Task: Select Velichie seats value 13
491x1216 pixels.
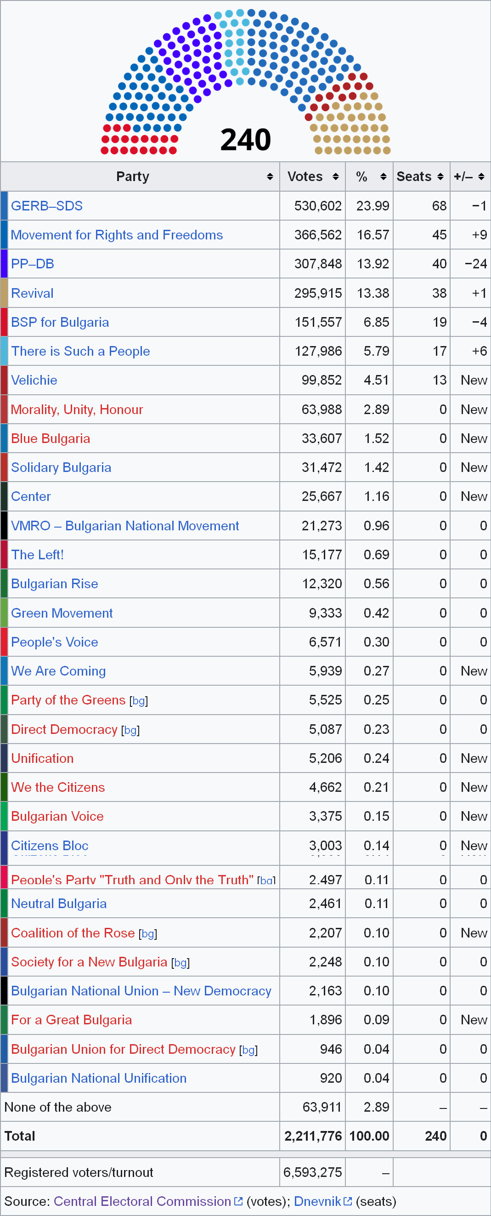Action: point(440,380)
